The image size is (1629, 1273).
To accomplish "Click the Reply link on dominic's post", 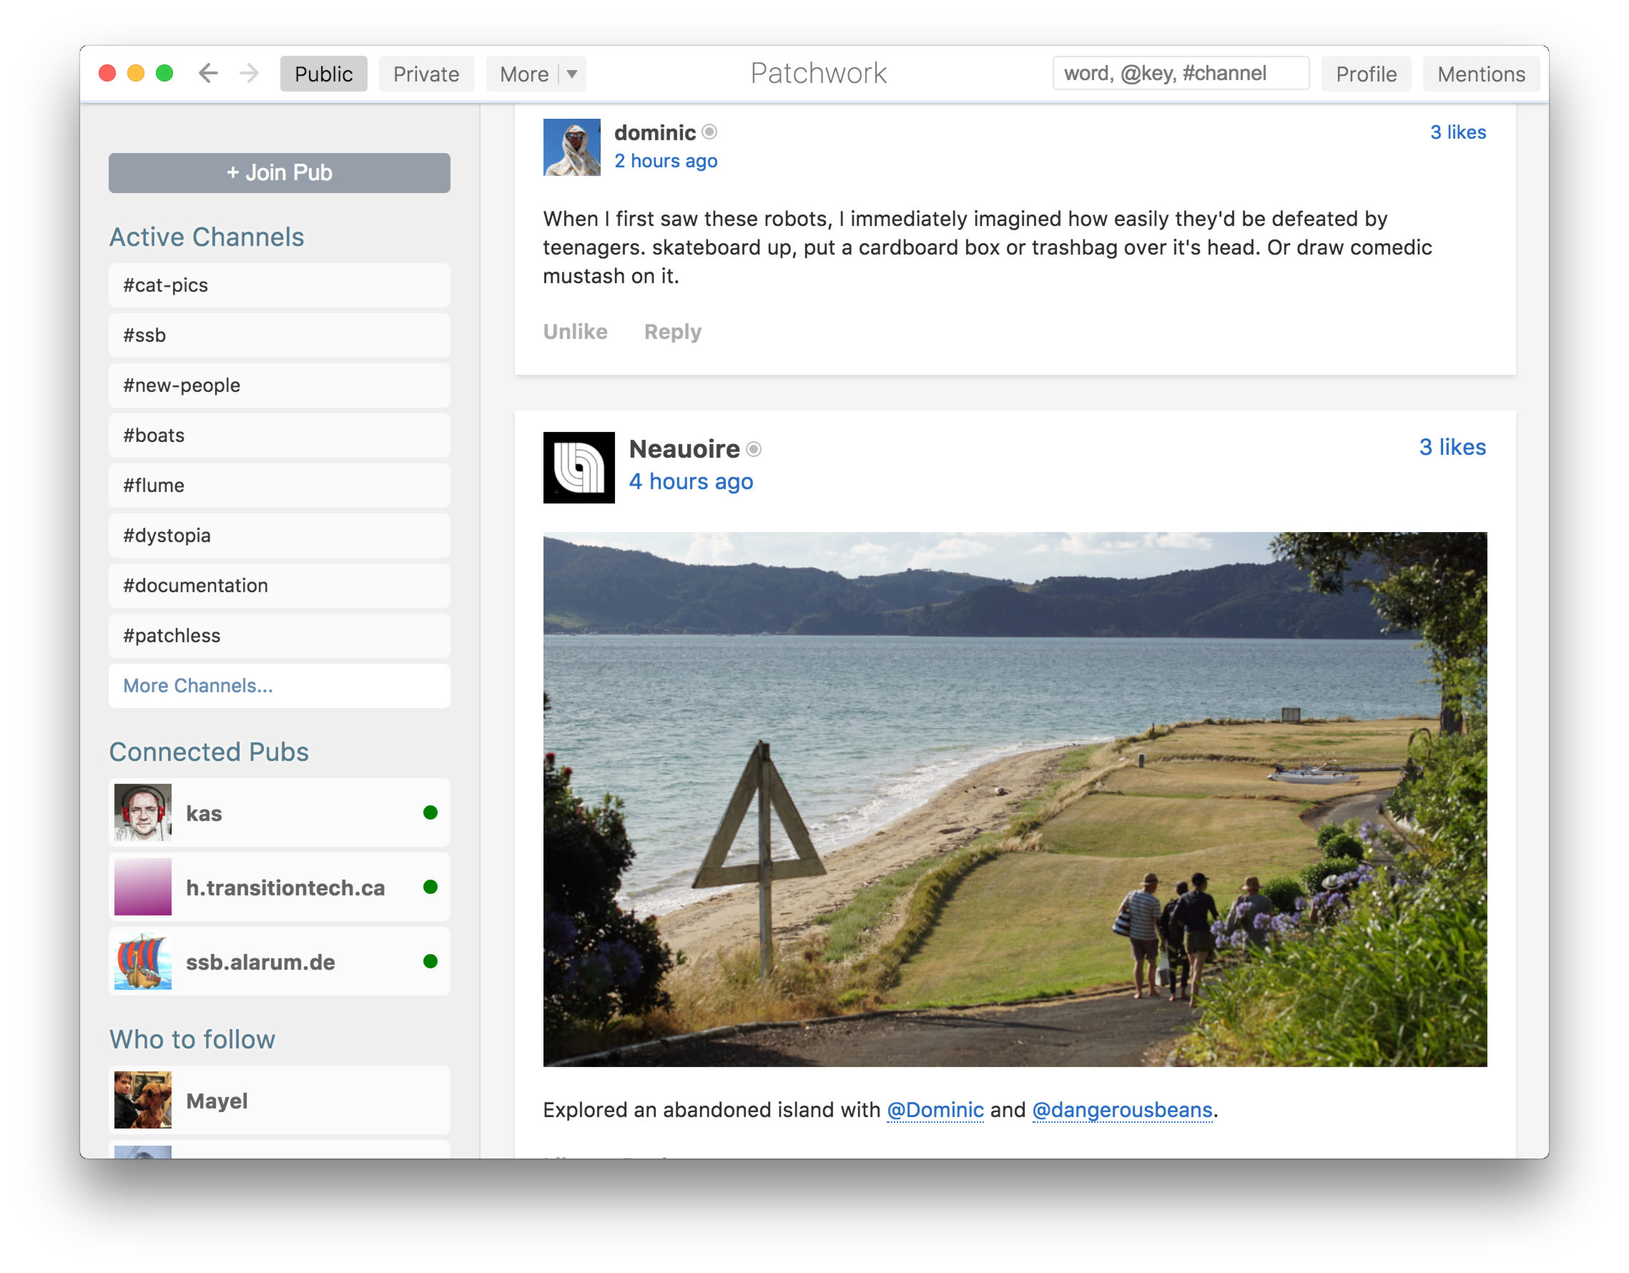I will click(671, 330).
